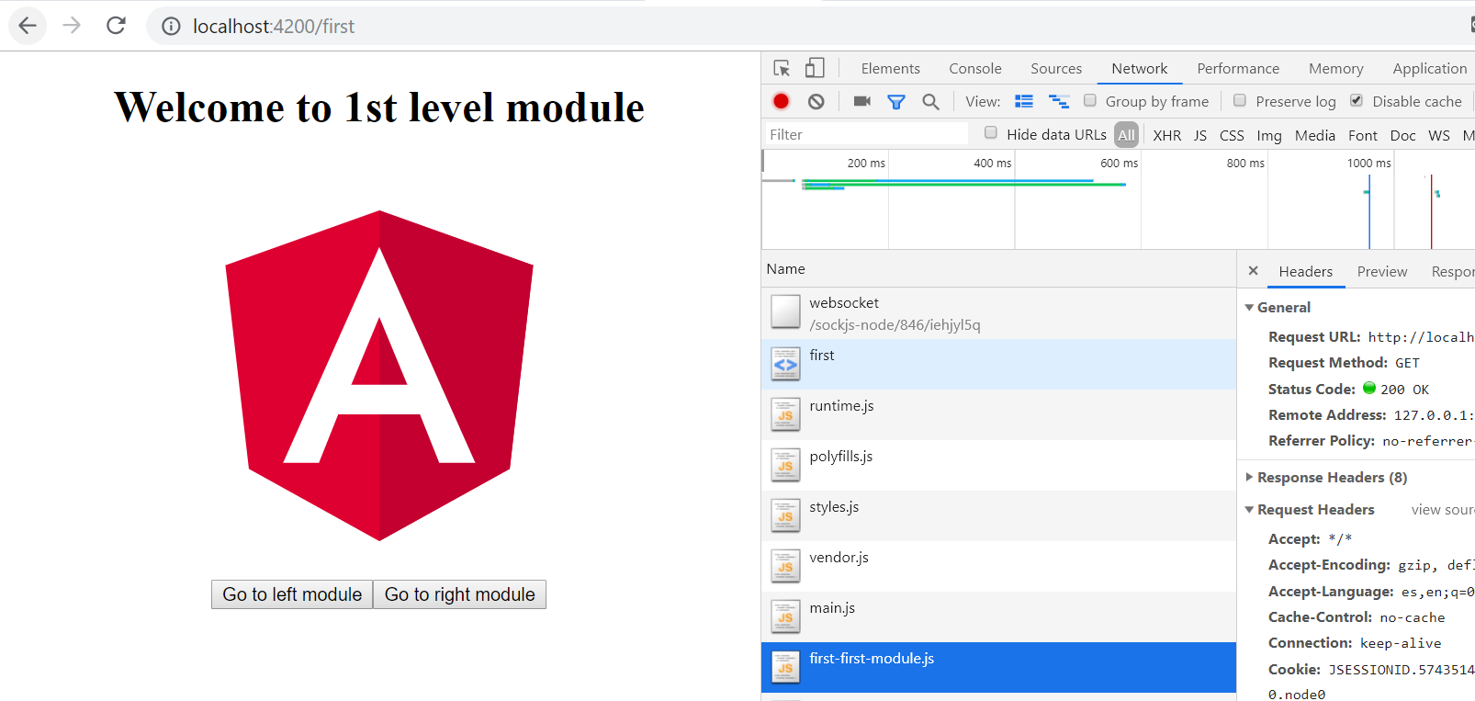The image size is (1475, 701).
Task: Clear the network log icon
Action: [816, 101]
